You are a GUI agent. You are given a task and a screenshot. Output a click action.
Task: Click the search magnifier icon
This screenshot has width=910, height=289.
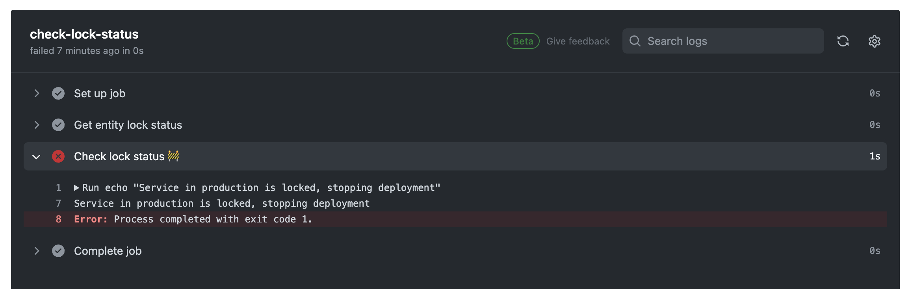pyautogui.click(x=635, y=41)
